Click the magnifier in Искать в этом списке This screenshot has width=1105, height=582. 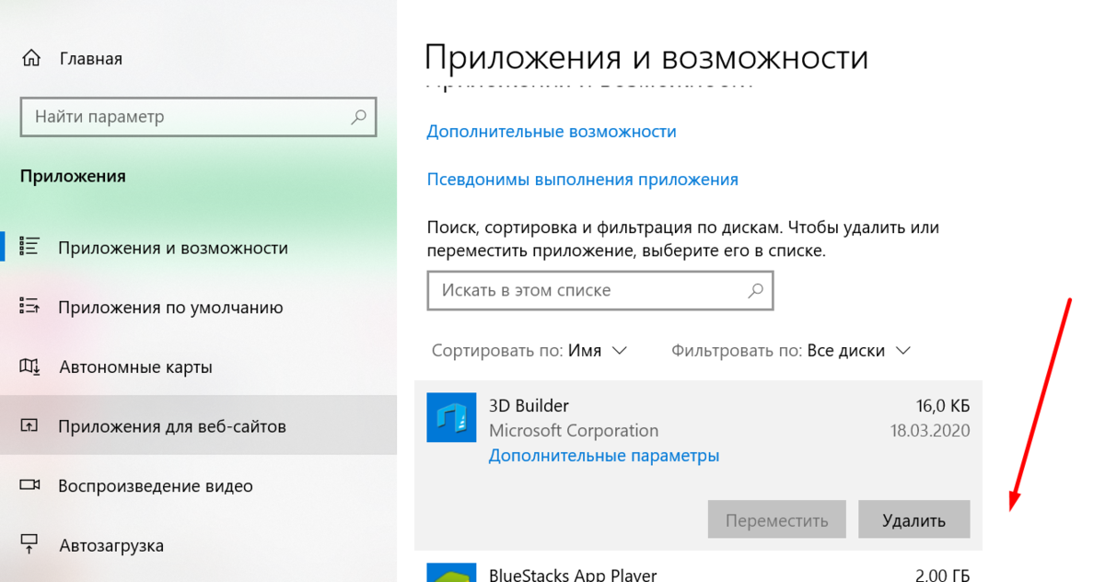coord(755,290)
